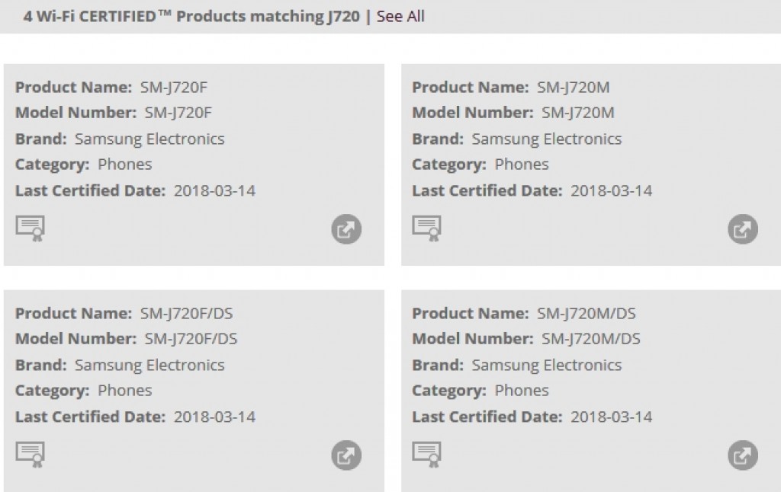Image resolution: width=781 pixels, height=492 pixels.
Task: Click Phones category on SM-J720M card
Action: (x=521, y=164)
